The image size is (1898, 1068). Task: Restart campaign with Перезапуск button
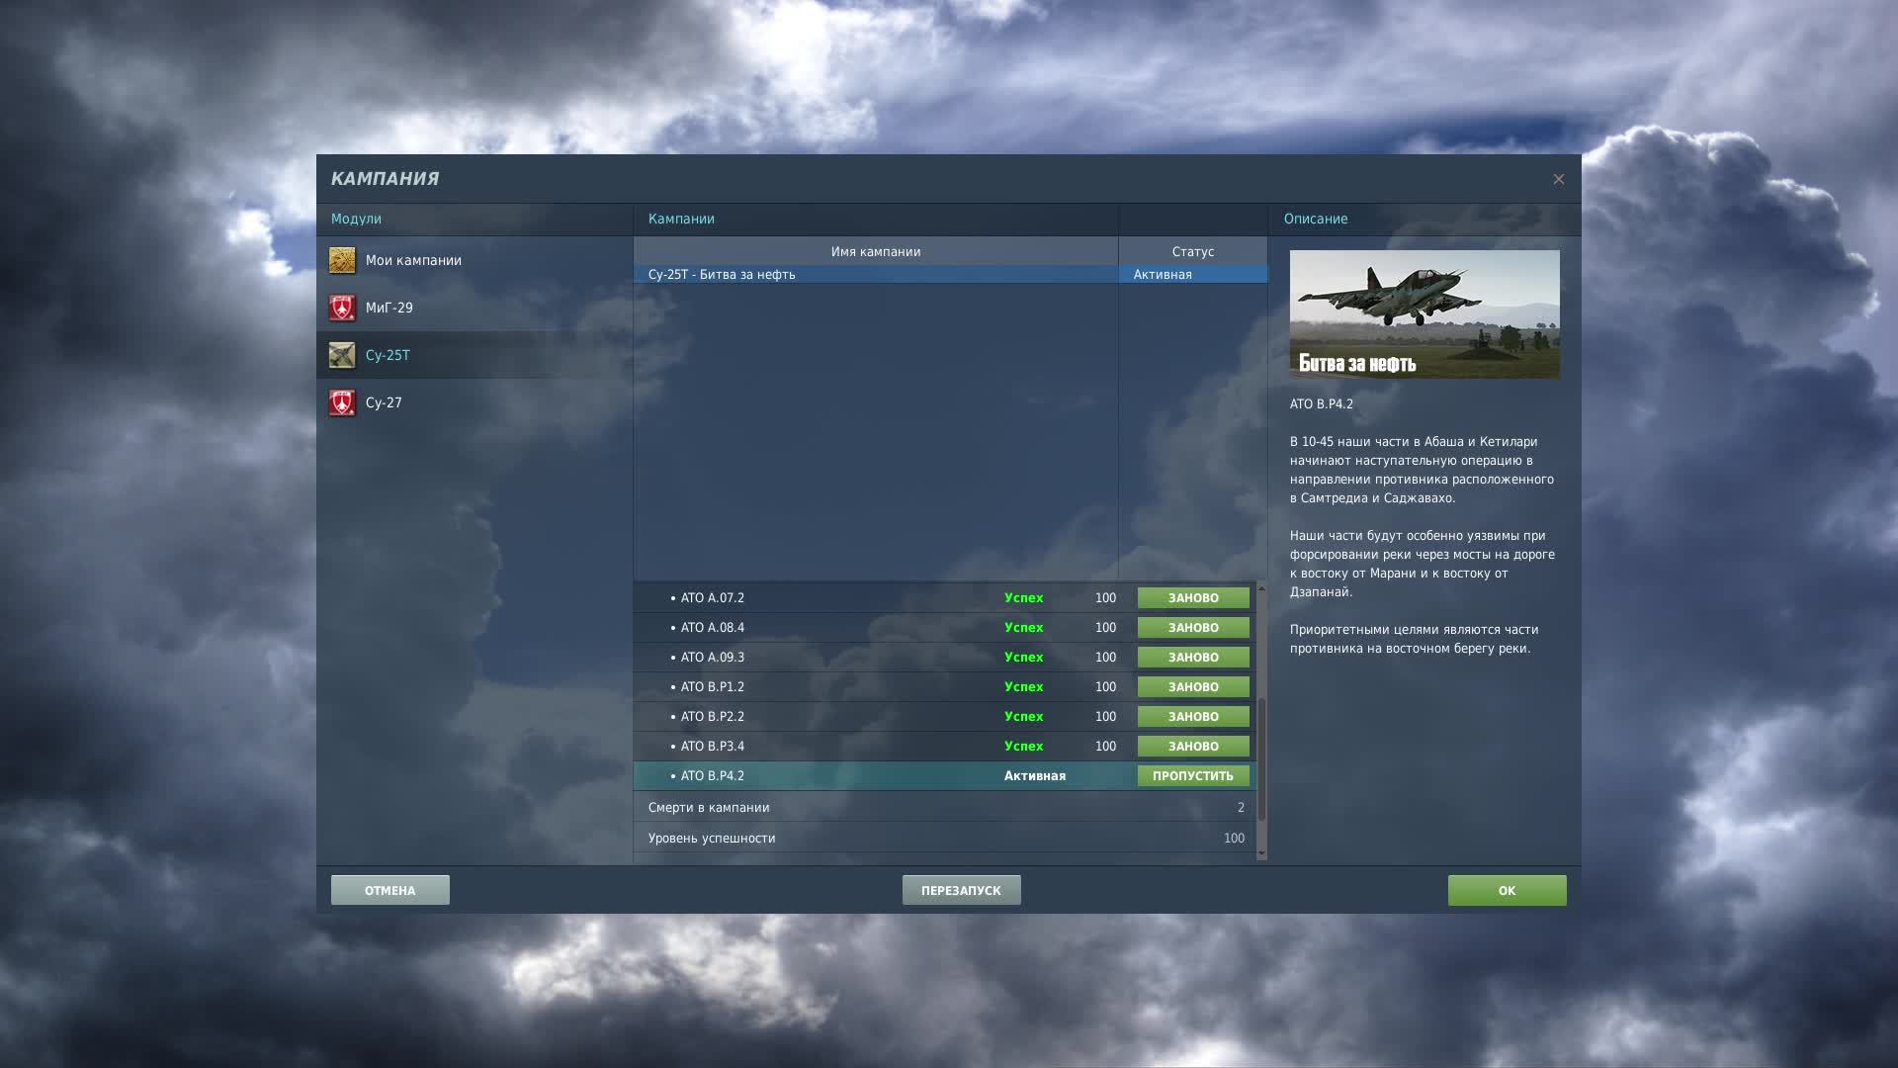pos(961,890)
